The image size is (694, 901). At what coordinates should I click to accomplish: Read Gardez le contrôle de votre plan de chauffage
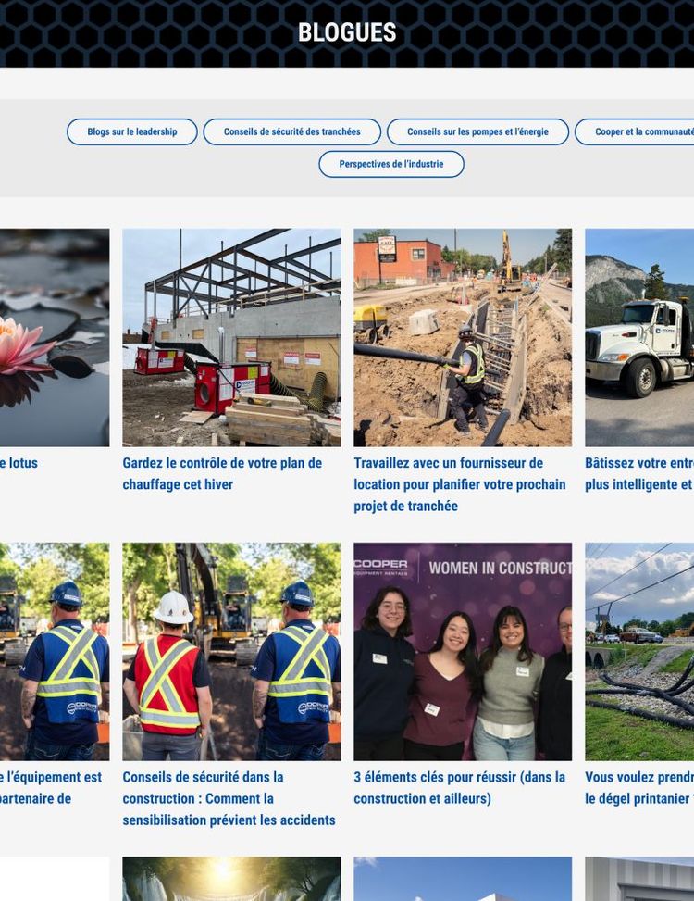pyautogui.click(x=222, y=473)
